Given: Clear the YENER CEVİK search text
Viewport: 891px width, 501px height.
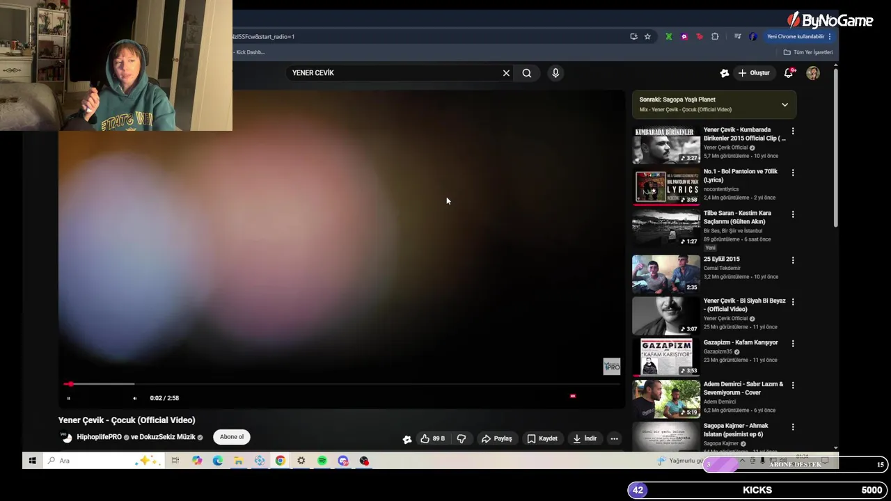Looking at the screenshot, I should pyautogui.click(x=506, y=73).
